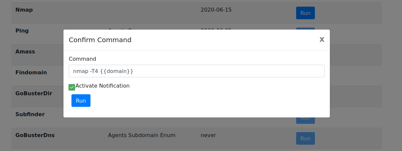Focus the Command input field
Viewport: 402px width, 151px height.
[x=196, y=71]
